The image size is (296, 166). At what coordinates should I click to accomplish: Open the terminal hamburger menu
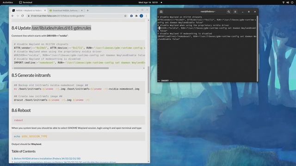235,12
